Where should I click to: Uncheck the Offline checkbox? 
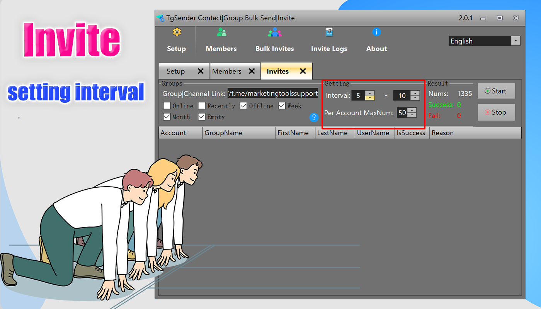(x=243, y=106)
